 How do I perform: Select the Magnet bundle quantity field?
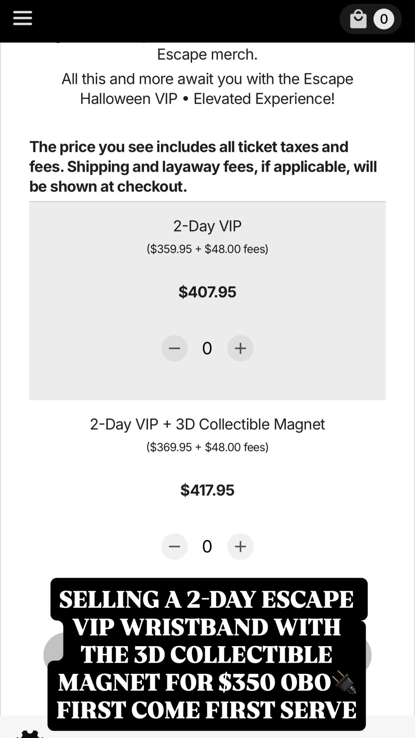click(x=207, y=546)
